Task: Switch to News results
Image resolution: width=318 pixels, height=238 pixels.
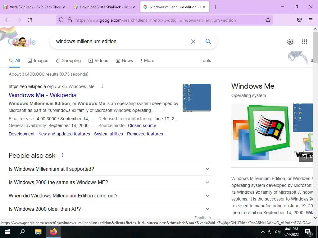Action: [124, 60]
